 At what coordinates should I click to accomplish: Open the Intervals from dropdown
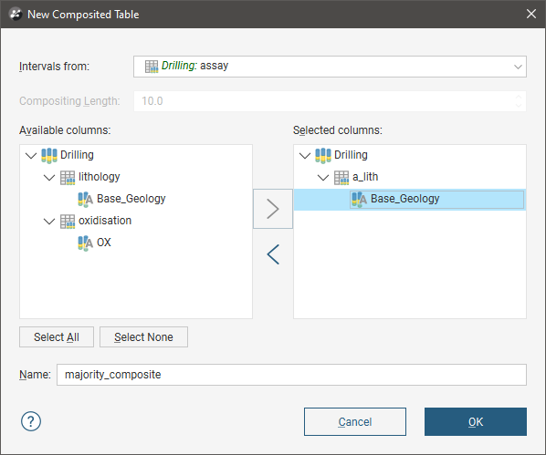(330, 67)
